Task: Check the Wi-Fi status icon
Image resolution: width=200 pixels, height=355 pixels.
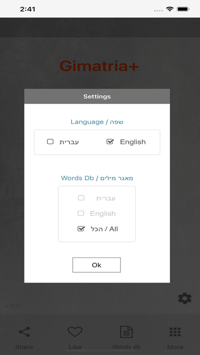Action: point(169,9)
